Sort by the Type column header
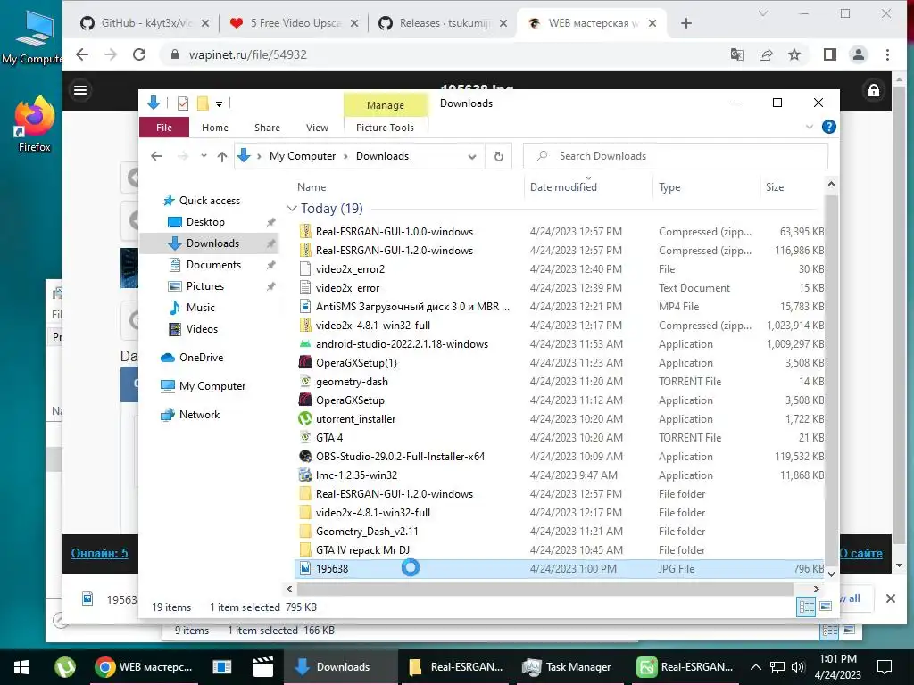 pos(669,187)
